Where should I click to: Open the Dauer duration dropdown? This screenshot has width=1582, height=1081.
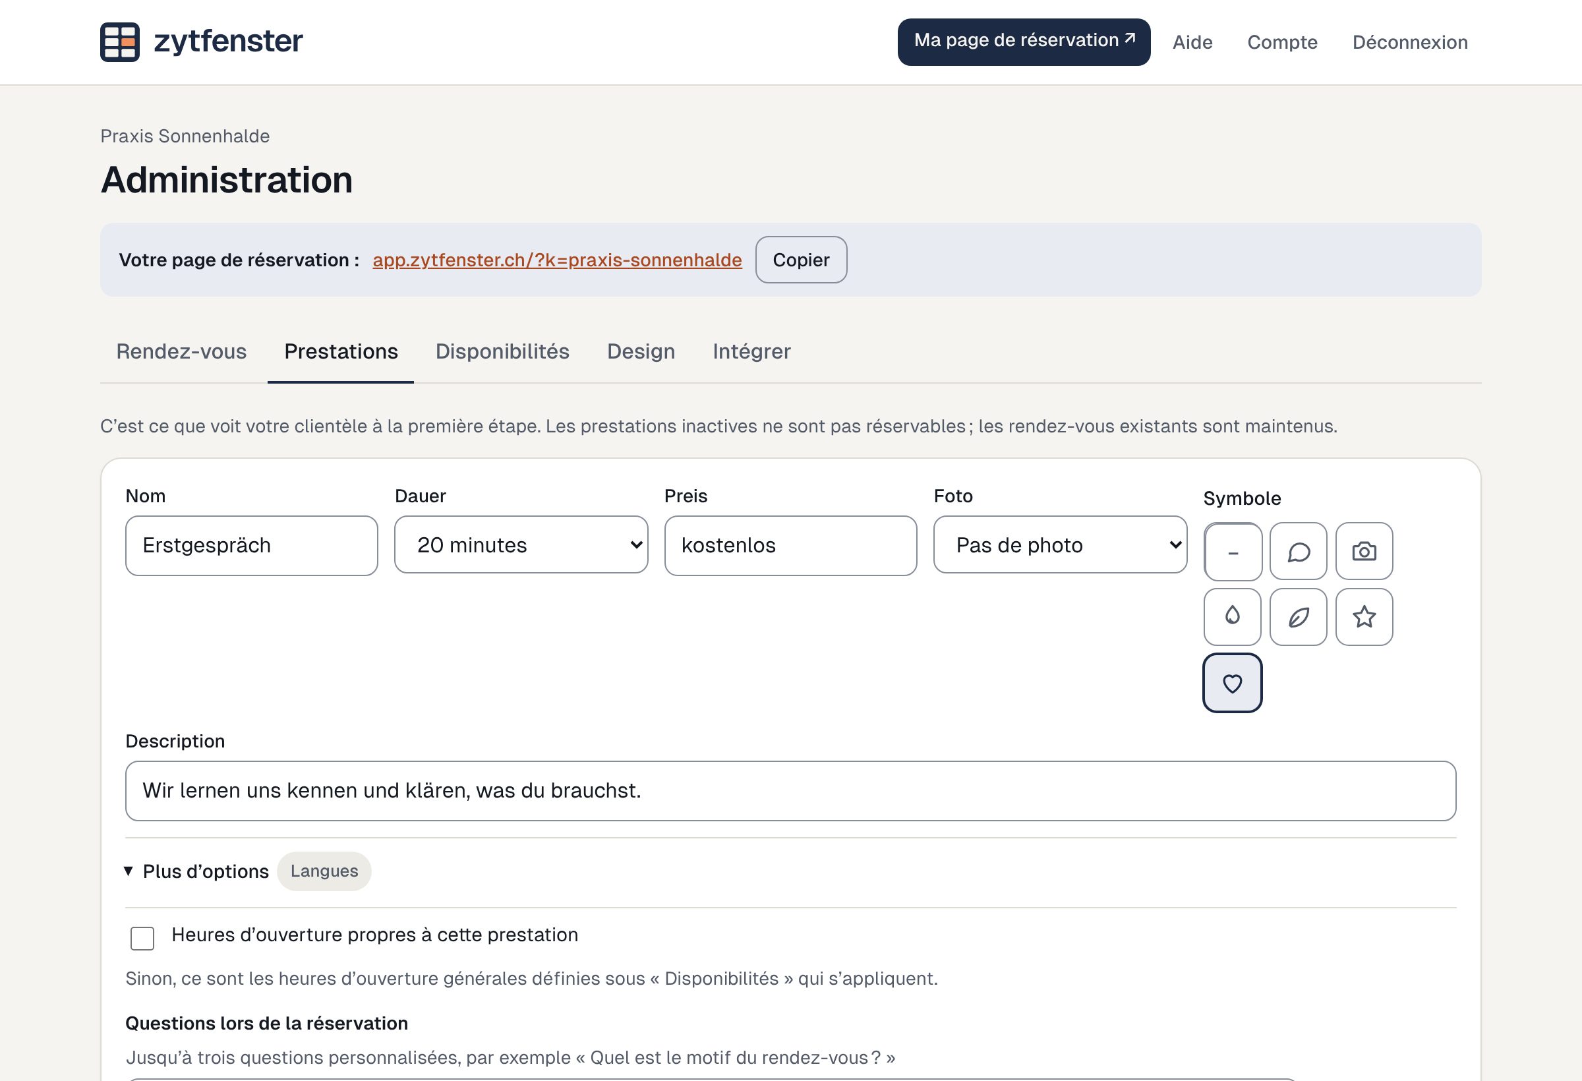point(521,544)
